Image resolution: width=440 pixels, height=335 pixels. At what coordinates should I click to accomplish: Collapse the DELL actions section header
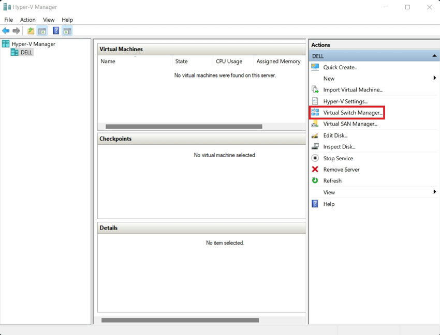pyautogui.click(x=434, y=55)
